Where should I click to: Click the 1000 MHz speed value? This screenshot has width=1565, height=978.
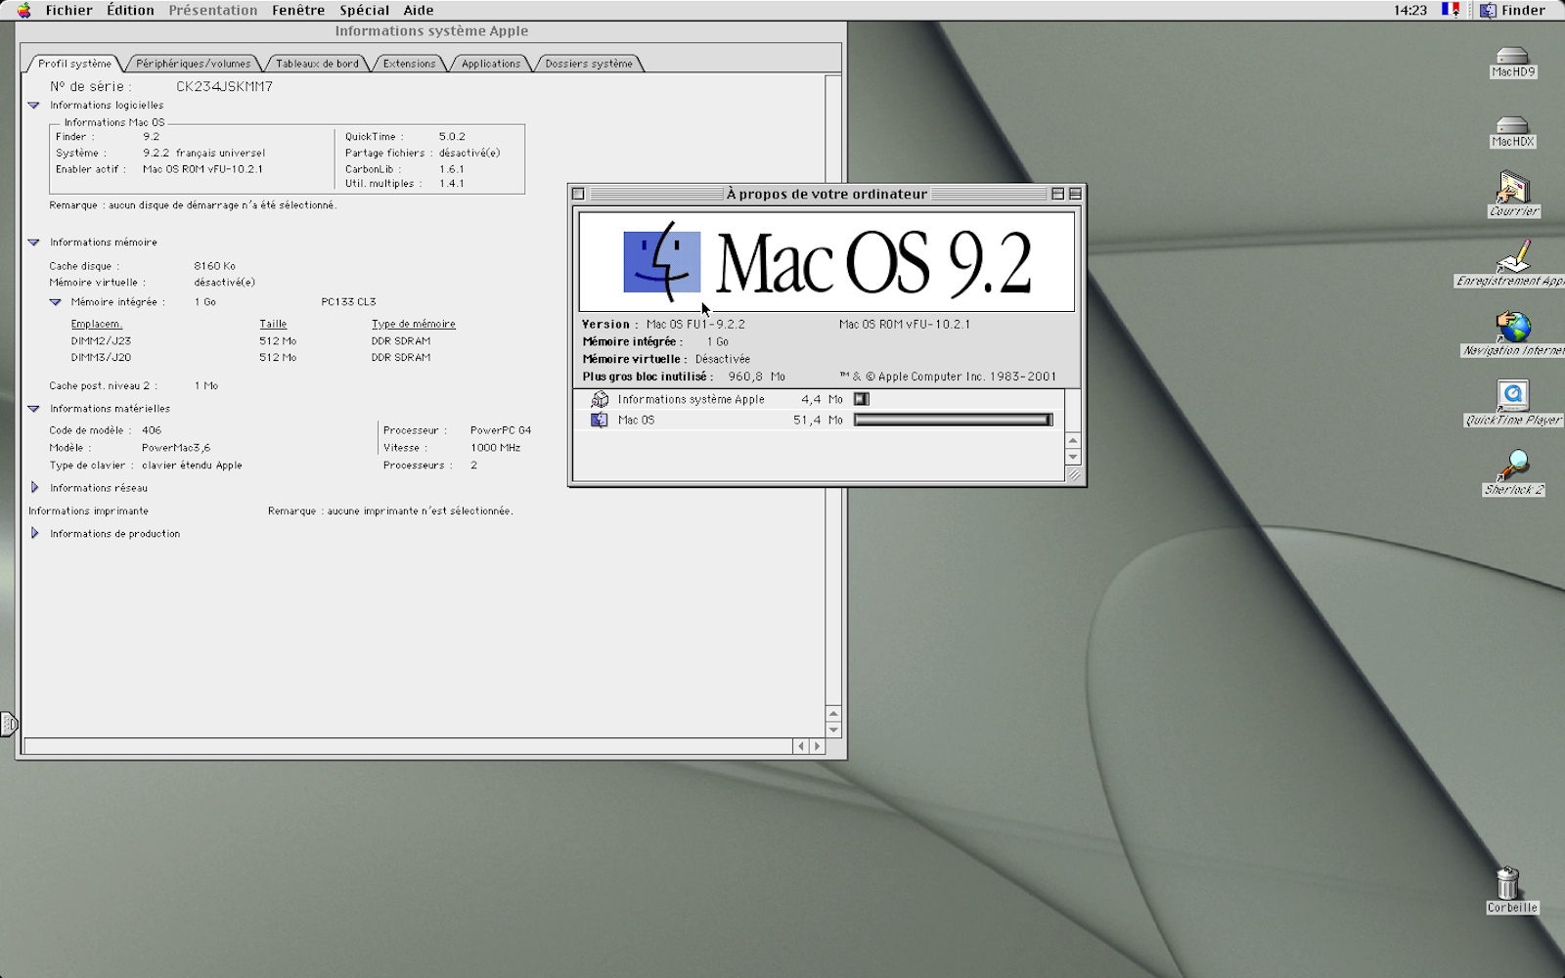coord(495,448)
